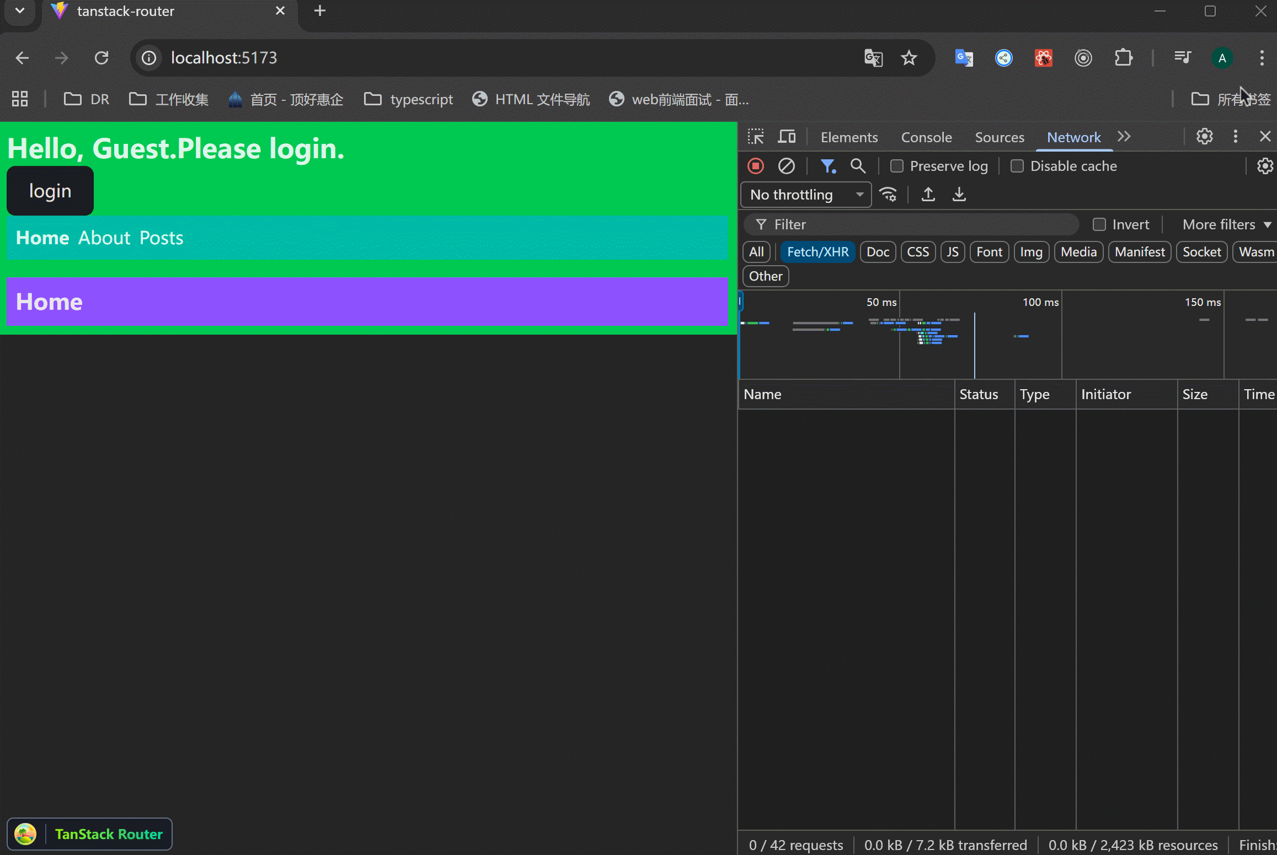Click import HAR file upload icon
The width and height of the screenshot is (1277, 855).
click(x=928, y=195)
